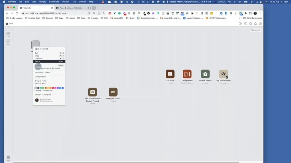Open the Designinkco board icon

coord(187,74)
